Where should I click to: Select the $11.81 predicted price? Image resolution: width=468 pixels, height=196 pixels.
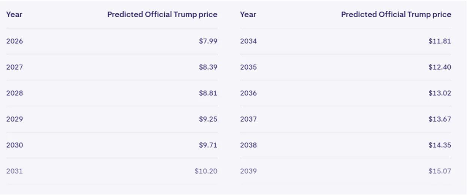(x=440, y=41)
